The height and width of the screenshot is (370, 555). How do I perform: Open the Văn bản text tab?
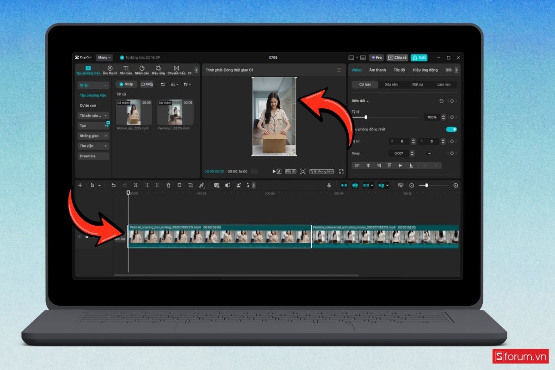[126, 70]
